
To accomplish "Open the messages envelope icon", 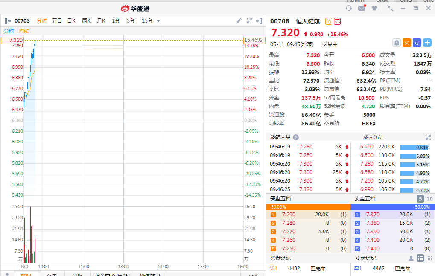I will click(x=362, y=8).
